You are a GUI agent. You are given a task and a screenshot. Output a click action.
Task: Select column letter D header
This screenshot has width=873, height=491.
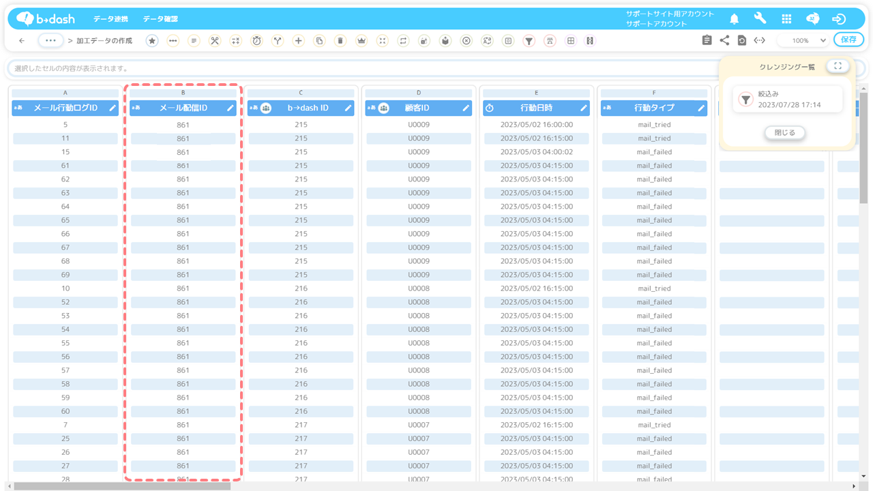point(419,93)
